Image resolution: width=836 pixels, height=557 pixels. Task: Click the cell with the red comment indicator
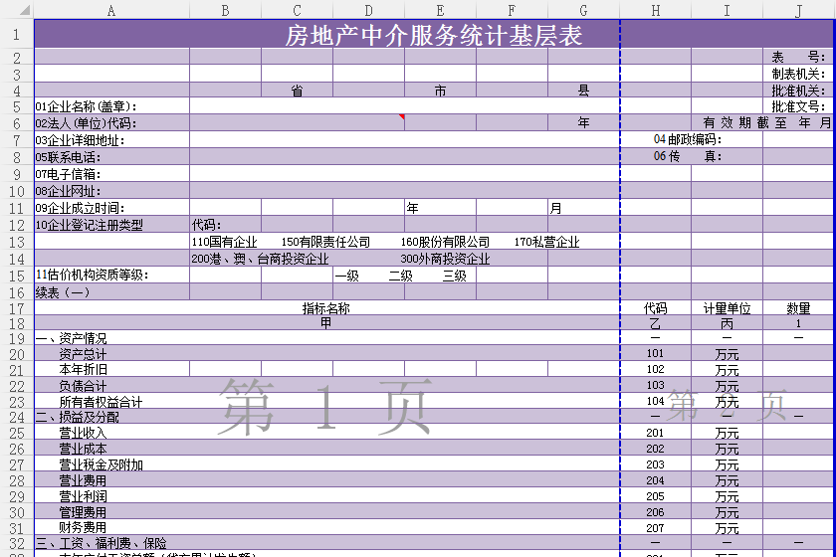pyautogui.click(x=368, y=123)
